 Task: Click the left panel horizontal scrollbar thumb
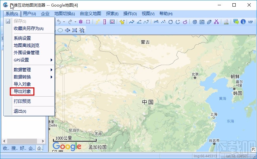(22, 141)
